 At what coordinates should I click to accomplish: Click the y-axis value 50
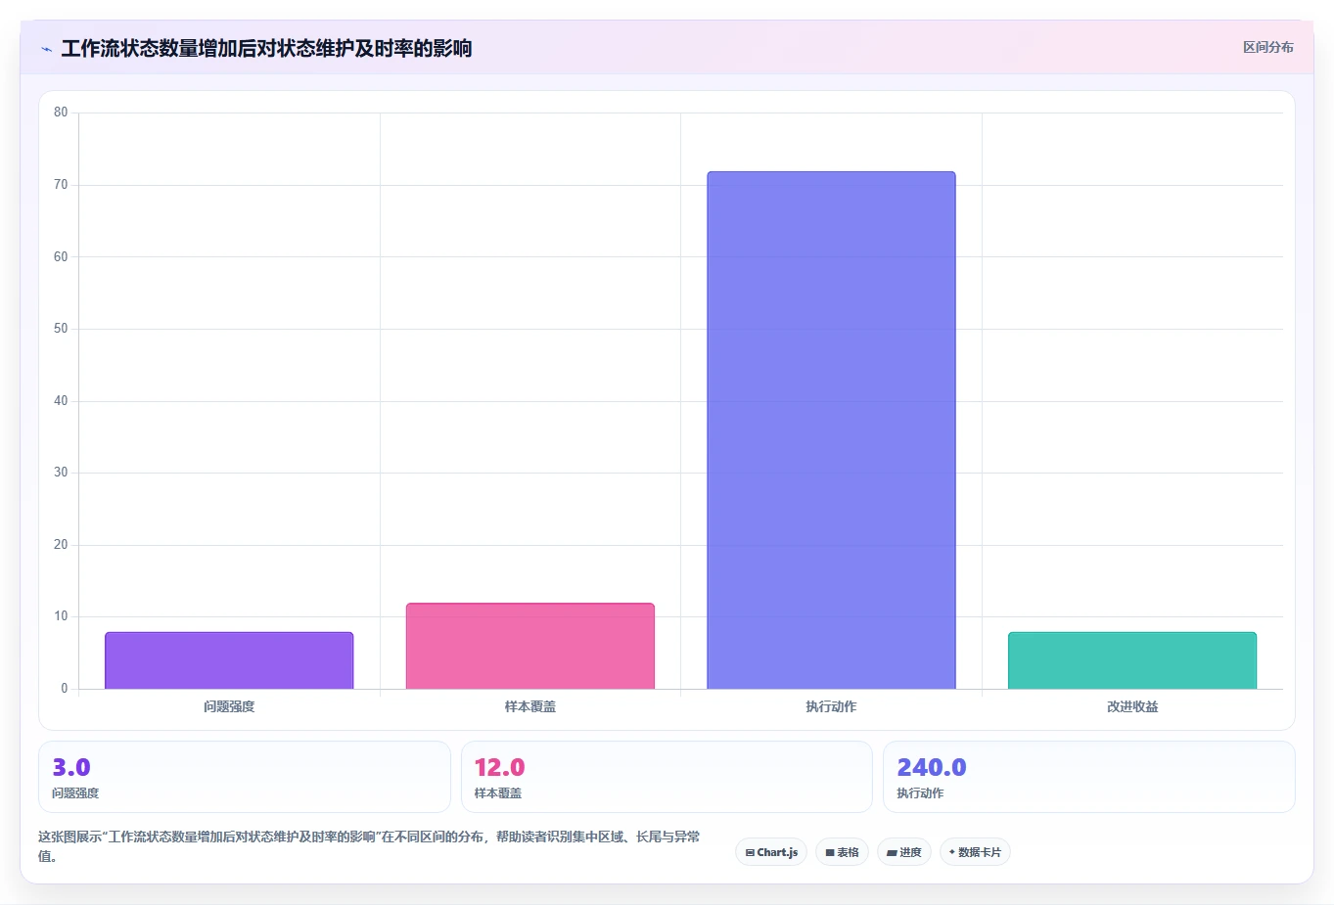tap(61, 329)
